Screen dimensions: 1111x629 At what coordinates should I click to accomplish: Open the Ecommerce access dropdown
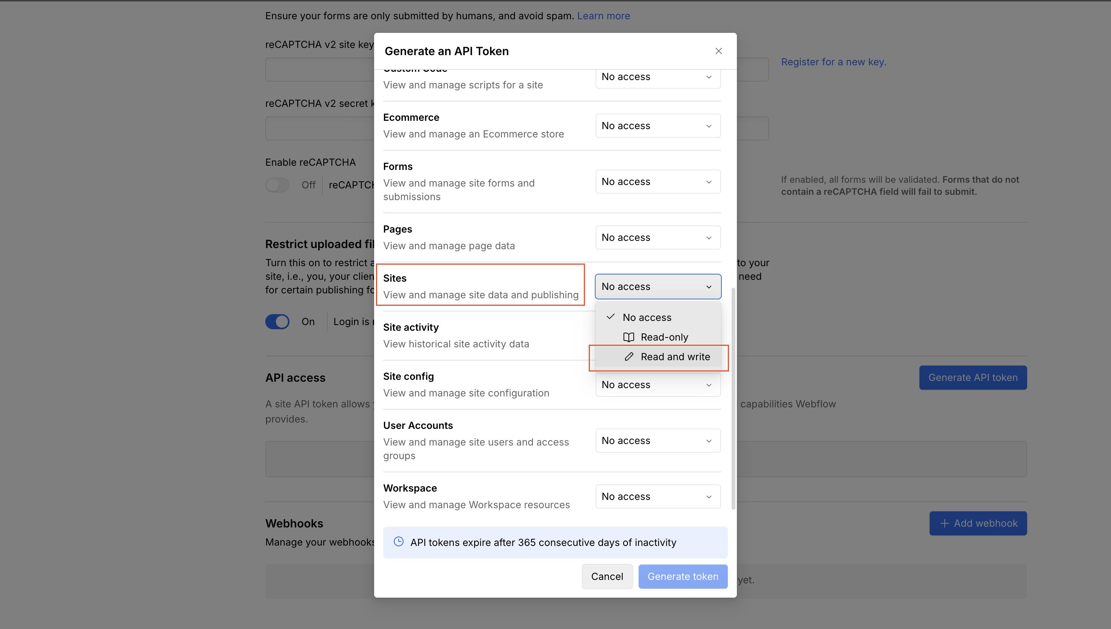657,125
